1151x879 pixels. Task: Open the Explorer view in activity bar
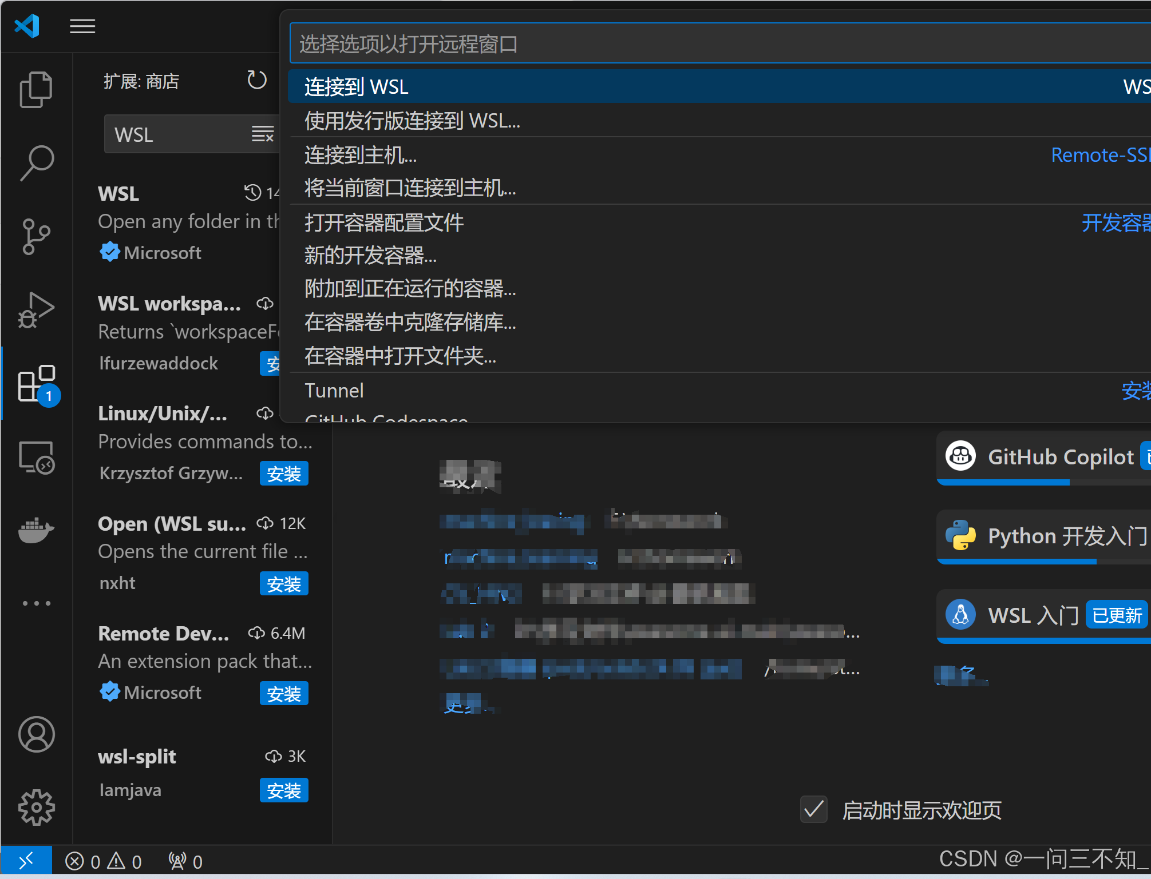pyautogui.click(x=36, y=89)
